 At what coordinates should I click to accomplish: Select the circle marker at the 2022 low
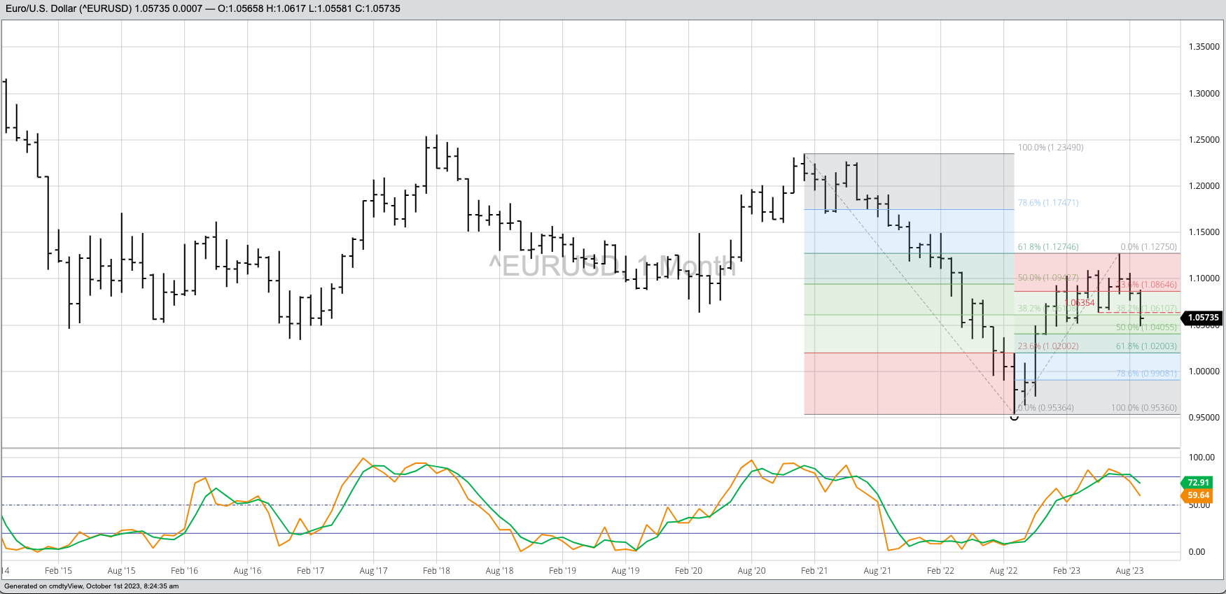[x=1015, y=417]
